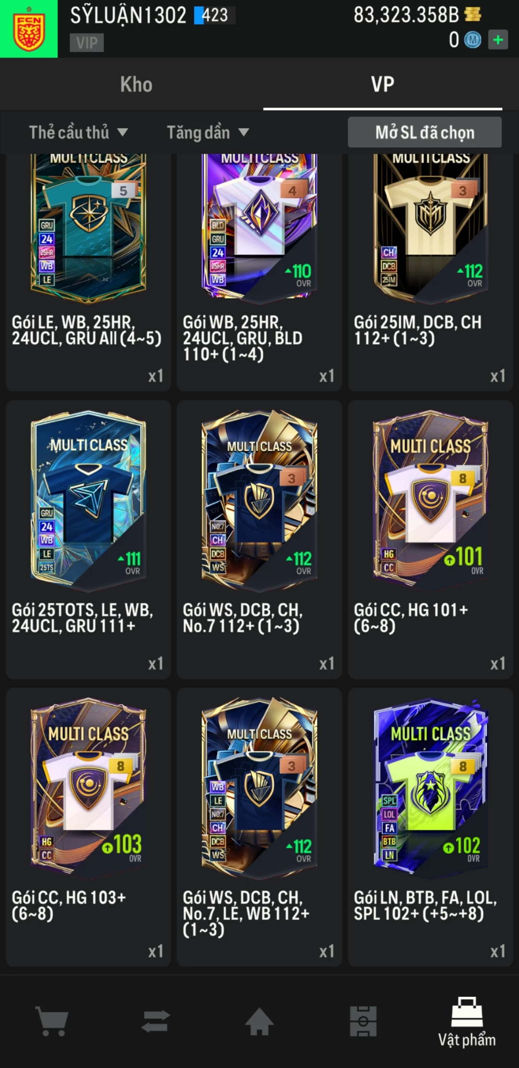This screenshot has width=519, height=1068.
Task: Select the Gói LN, BTB, FA, LOL, SPL pack
Action: (431, 827)
